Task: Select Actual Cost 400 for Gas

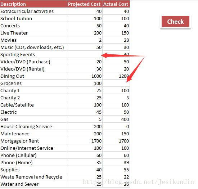Action: pos(116,119)
